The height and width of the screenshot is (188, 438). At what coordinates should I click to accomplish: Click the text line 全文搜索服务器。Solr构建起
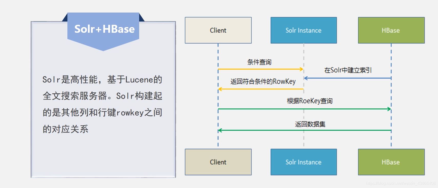click(x=103, y=96)
